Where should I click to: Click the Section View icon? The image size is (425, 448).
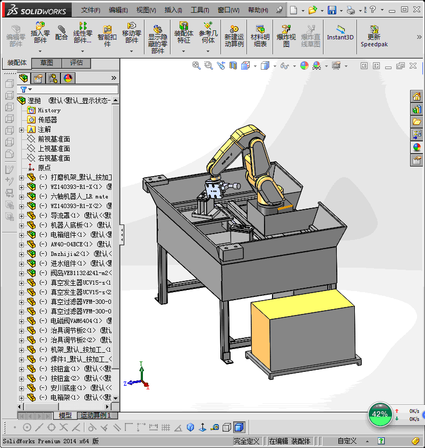click(233, 65)
